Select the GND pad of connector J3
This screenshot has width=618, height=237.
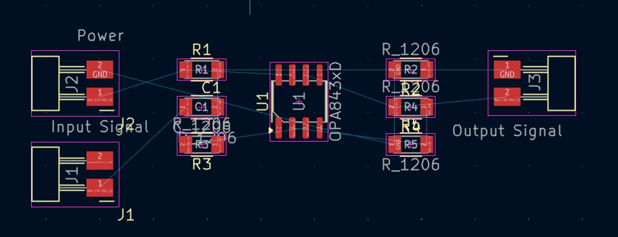(x=507, y=70)
